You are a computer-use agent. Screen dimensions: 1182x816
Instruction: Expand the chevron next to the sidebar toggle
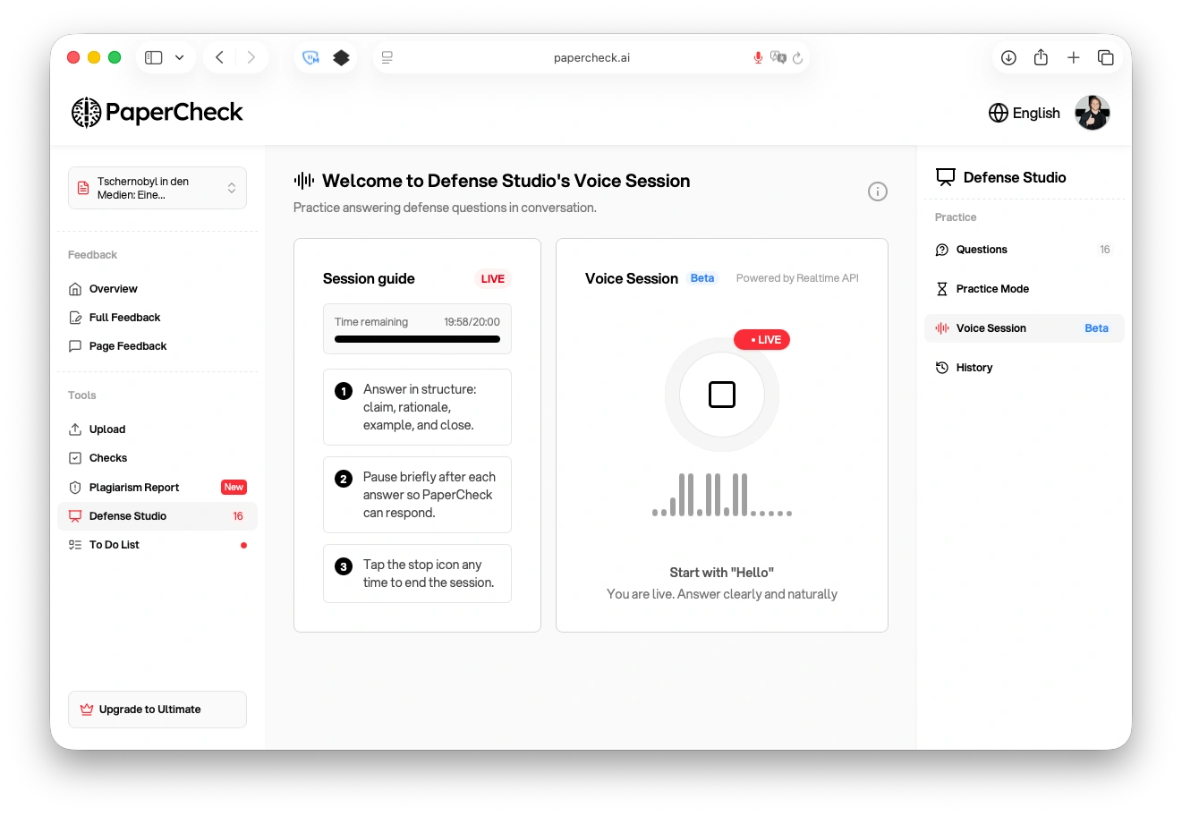coord(178,56)
